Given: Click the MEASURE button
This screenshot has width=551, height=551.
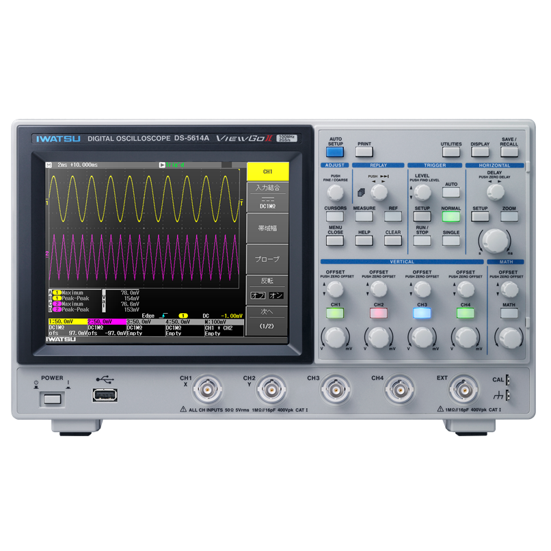Looking at the screenshot, I should click(x=364, y=216).
